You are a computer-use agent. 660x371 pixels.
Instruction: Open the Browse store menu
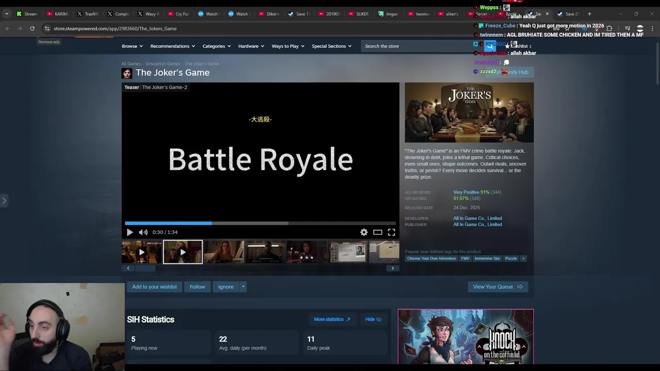[132, 46]
